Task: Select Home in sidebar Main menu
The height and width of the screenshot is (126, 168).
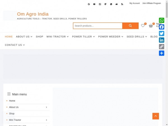Action: click(12, 101)
